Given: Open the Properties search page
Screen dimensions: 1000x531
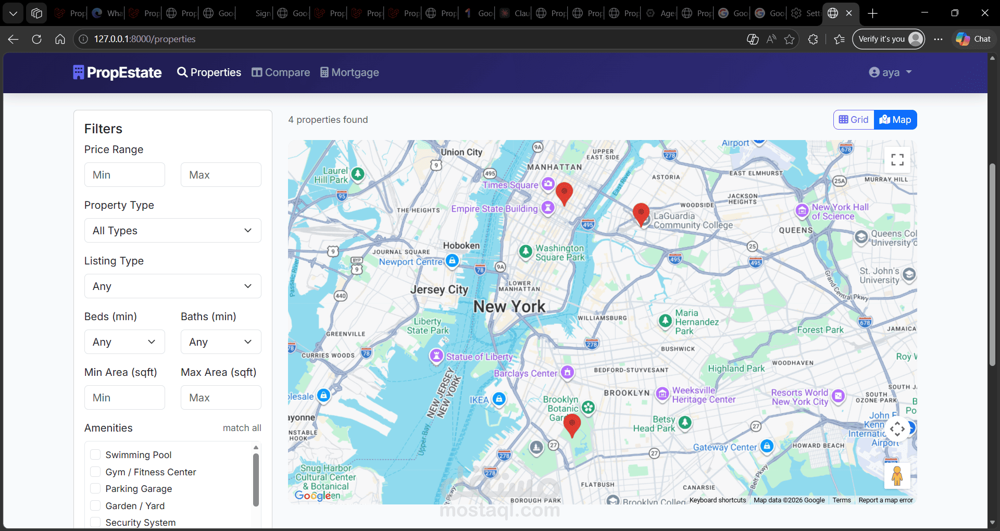Looking at the screenshot, I should 209,72.
